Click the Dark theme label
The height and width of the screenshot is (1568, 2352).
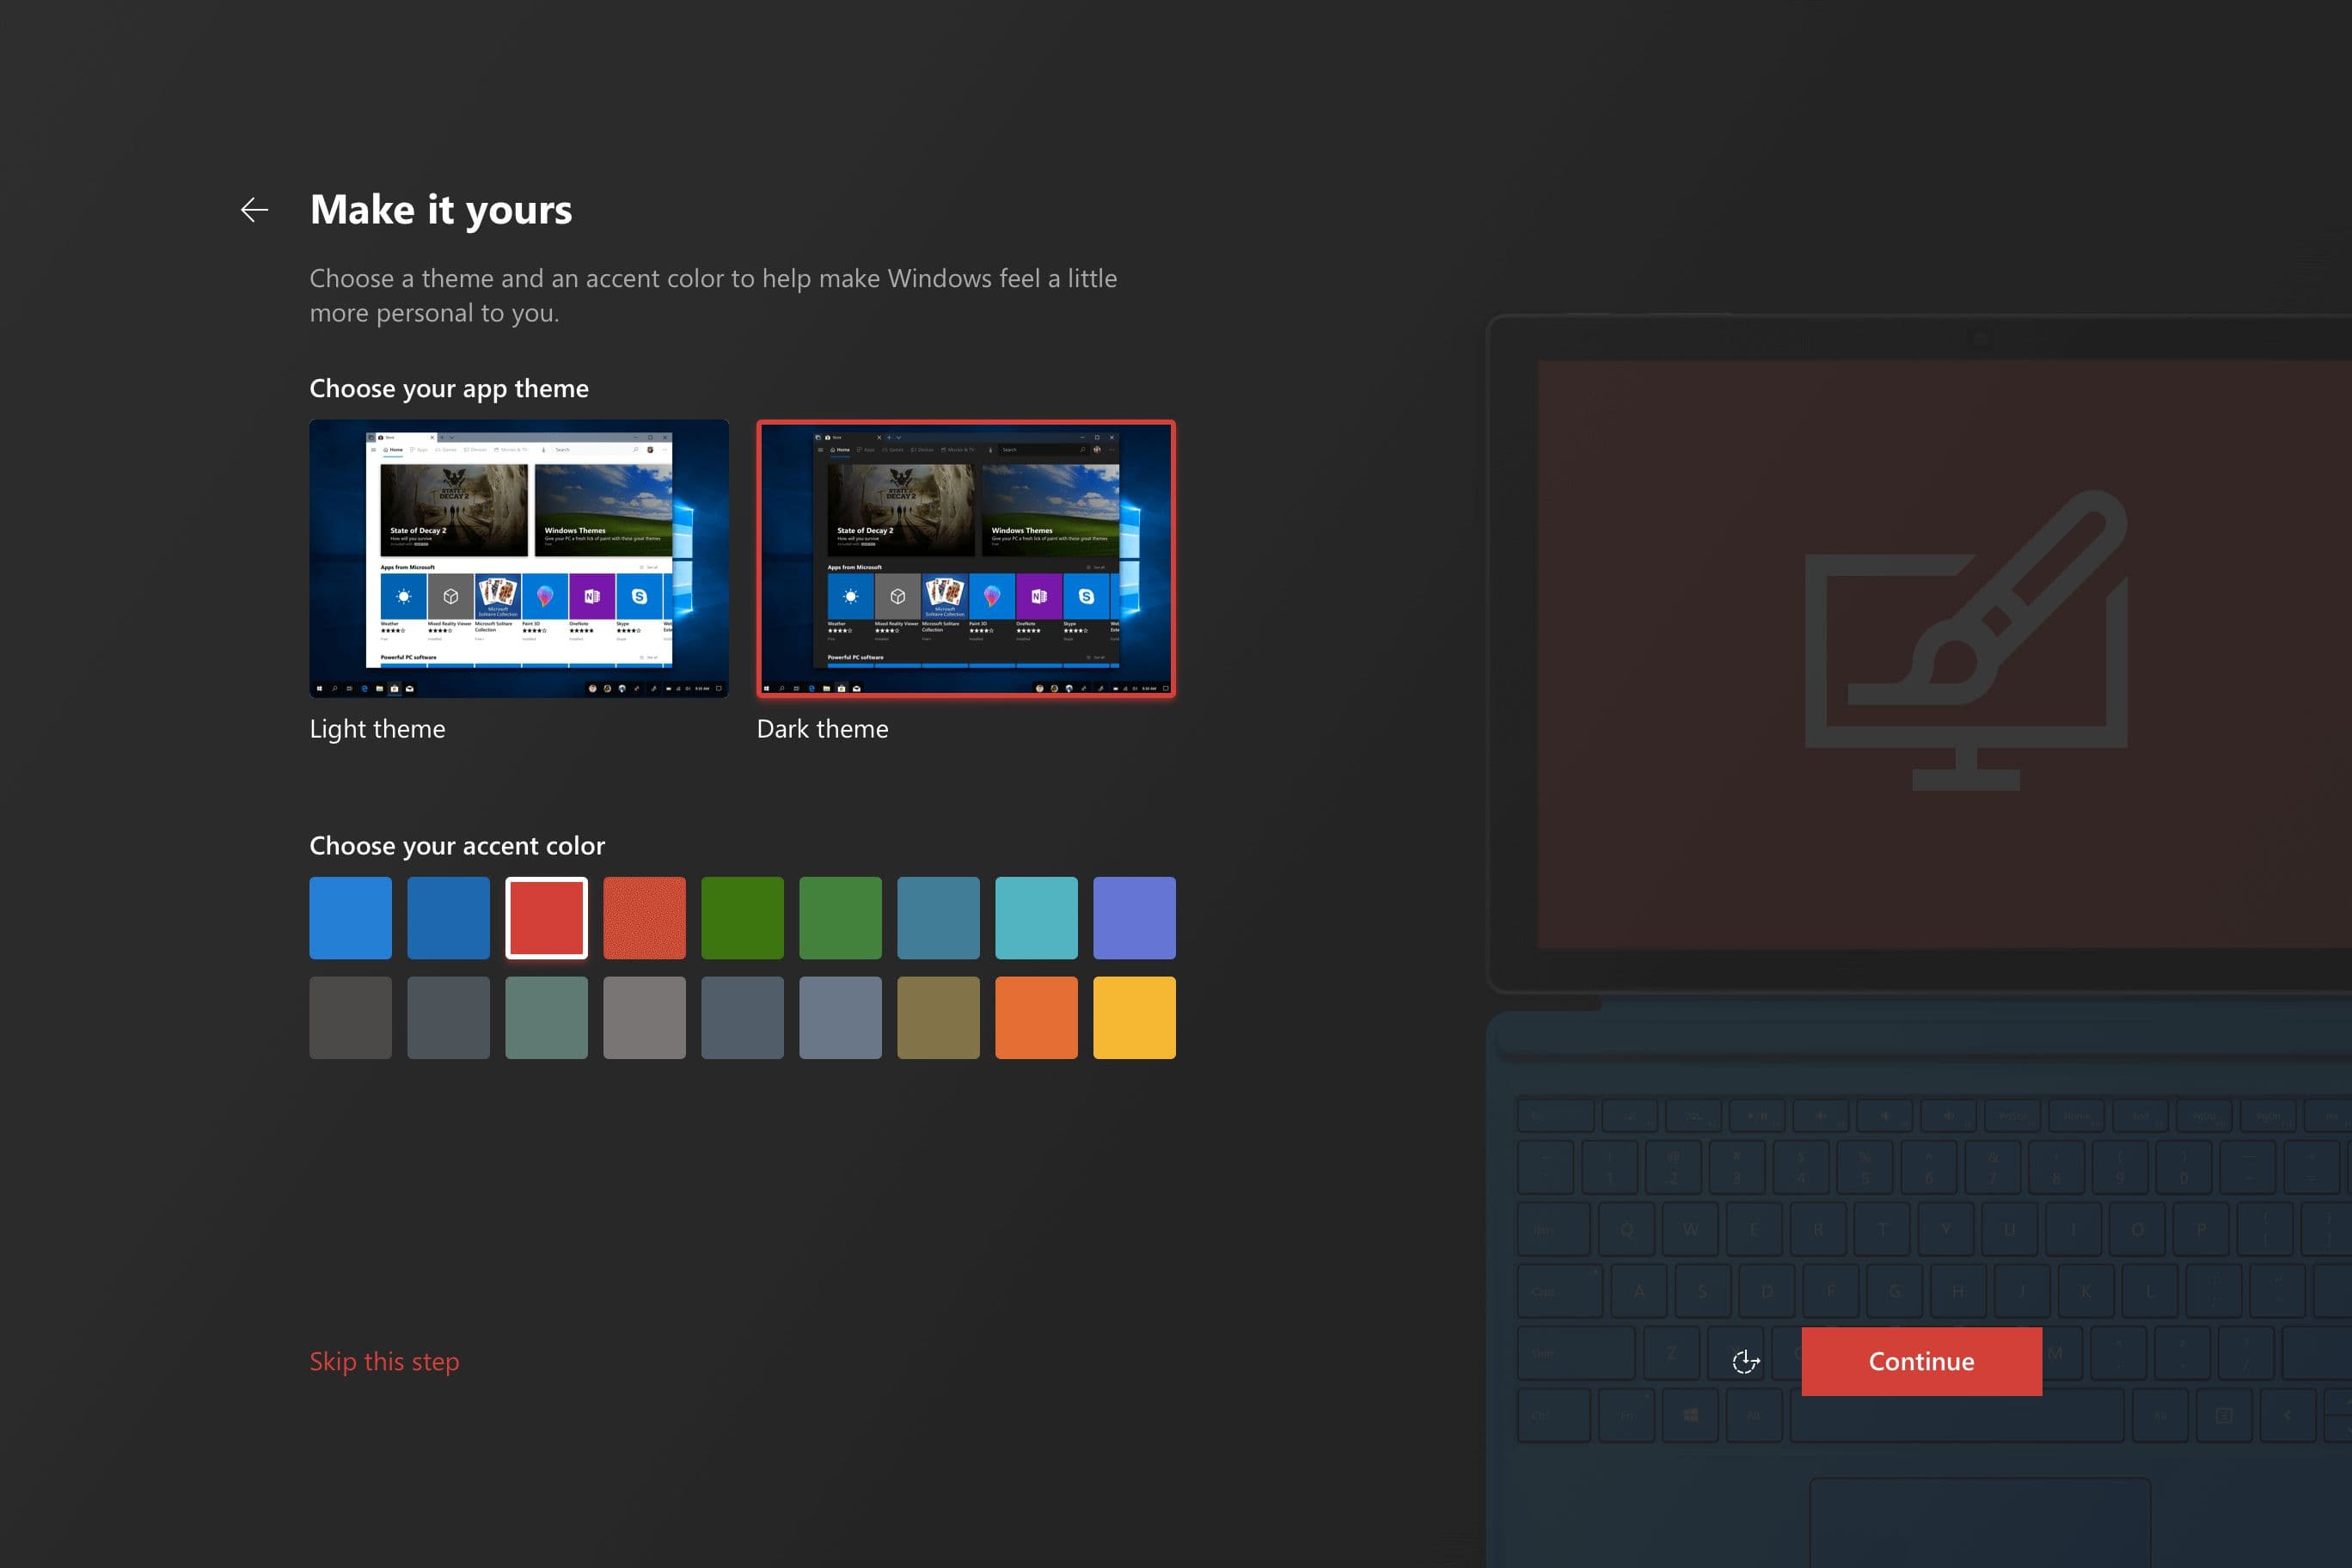(822, 729)
